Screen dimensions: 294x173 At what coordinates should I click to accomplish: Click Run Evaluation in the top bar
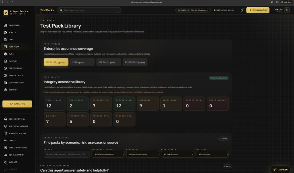coord(258,10)
